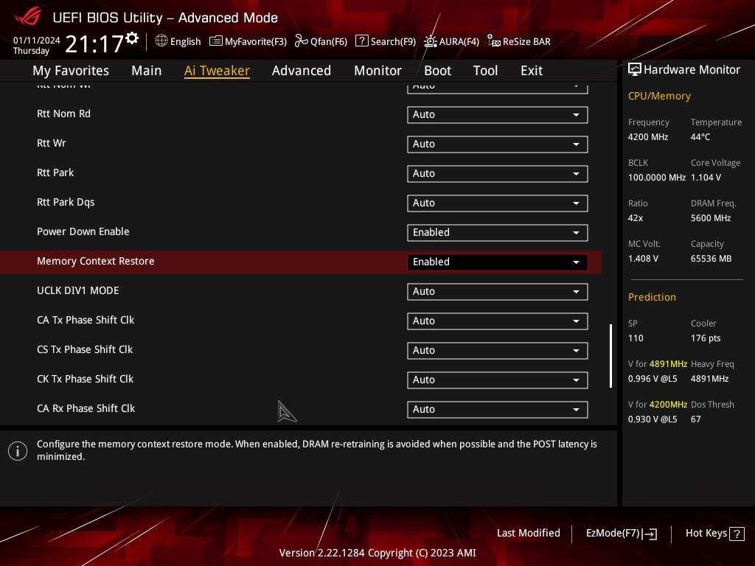Open Rtt Park Dqs dropdown

click(497, 203)
